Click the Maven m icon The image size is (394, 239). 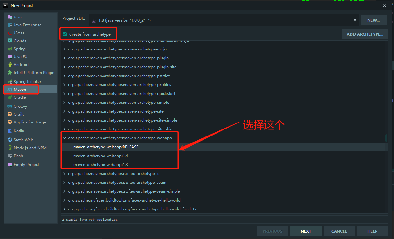[x=10, y=90]
